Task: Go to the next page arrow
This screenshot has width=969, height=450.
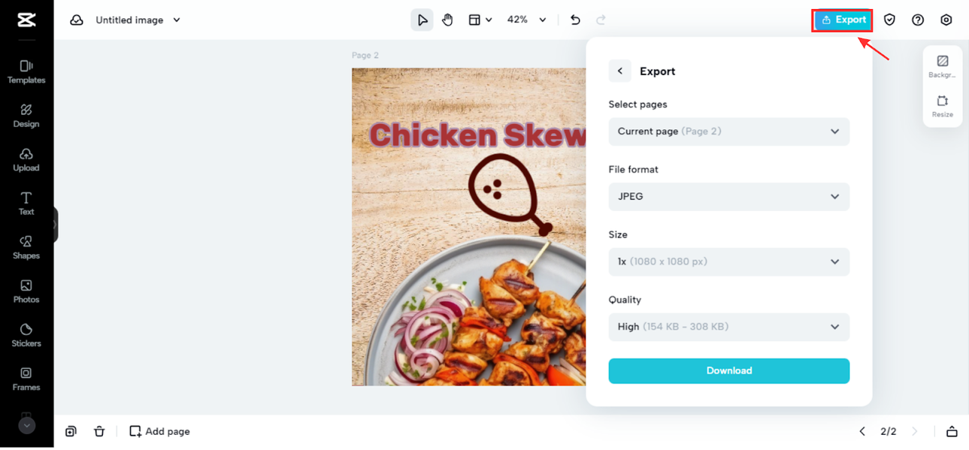Action: (914, 431)
